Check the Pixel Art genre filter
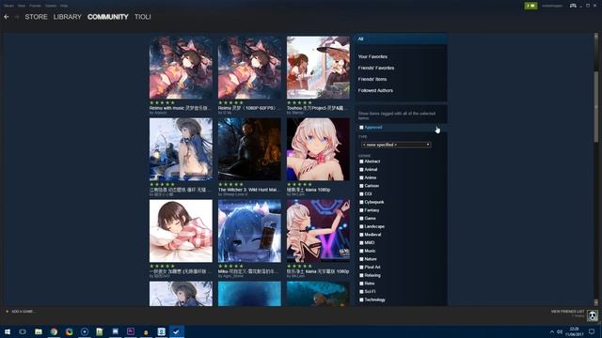Viewport: 602px width, 338px height. point(361,267)
